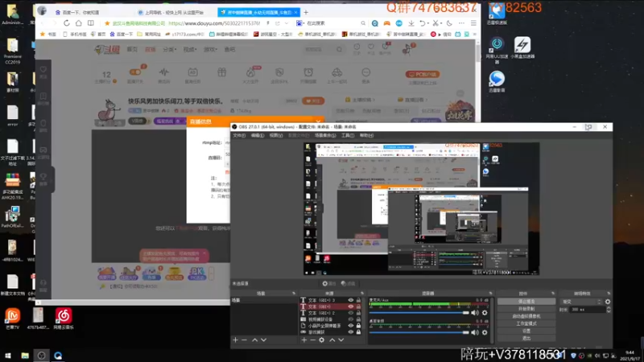Screen dimensions: 644x362
Task: Open the 文件(F) menu in OBS
Action: (x=239, y=135)
